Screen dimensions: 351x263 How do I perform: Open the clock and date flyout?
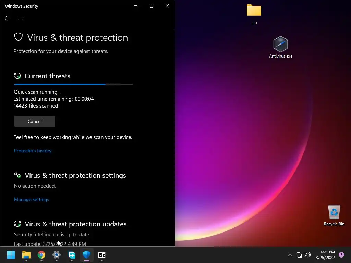pos(325,255)
